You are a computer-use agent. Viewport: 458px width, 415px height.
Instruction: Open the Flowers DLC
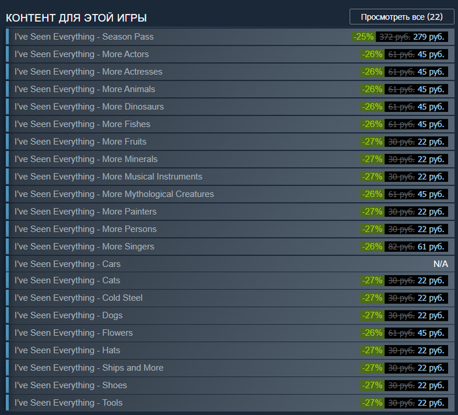(x=230, y=333)
